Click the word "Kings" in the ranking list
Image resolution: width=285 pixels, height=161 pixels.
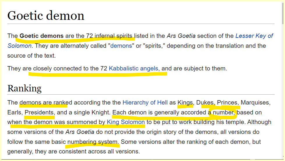(x=185, y=102)
